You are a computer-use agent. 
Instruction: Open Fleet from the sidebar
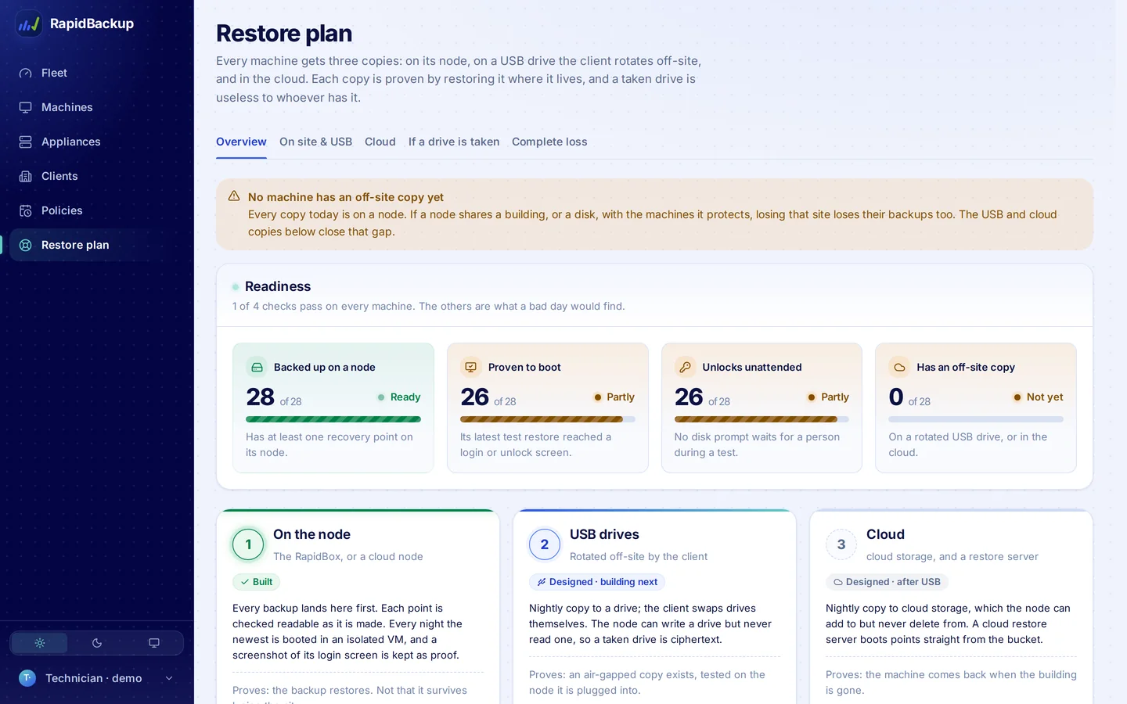point(97,73)
